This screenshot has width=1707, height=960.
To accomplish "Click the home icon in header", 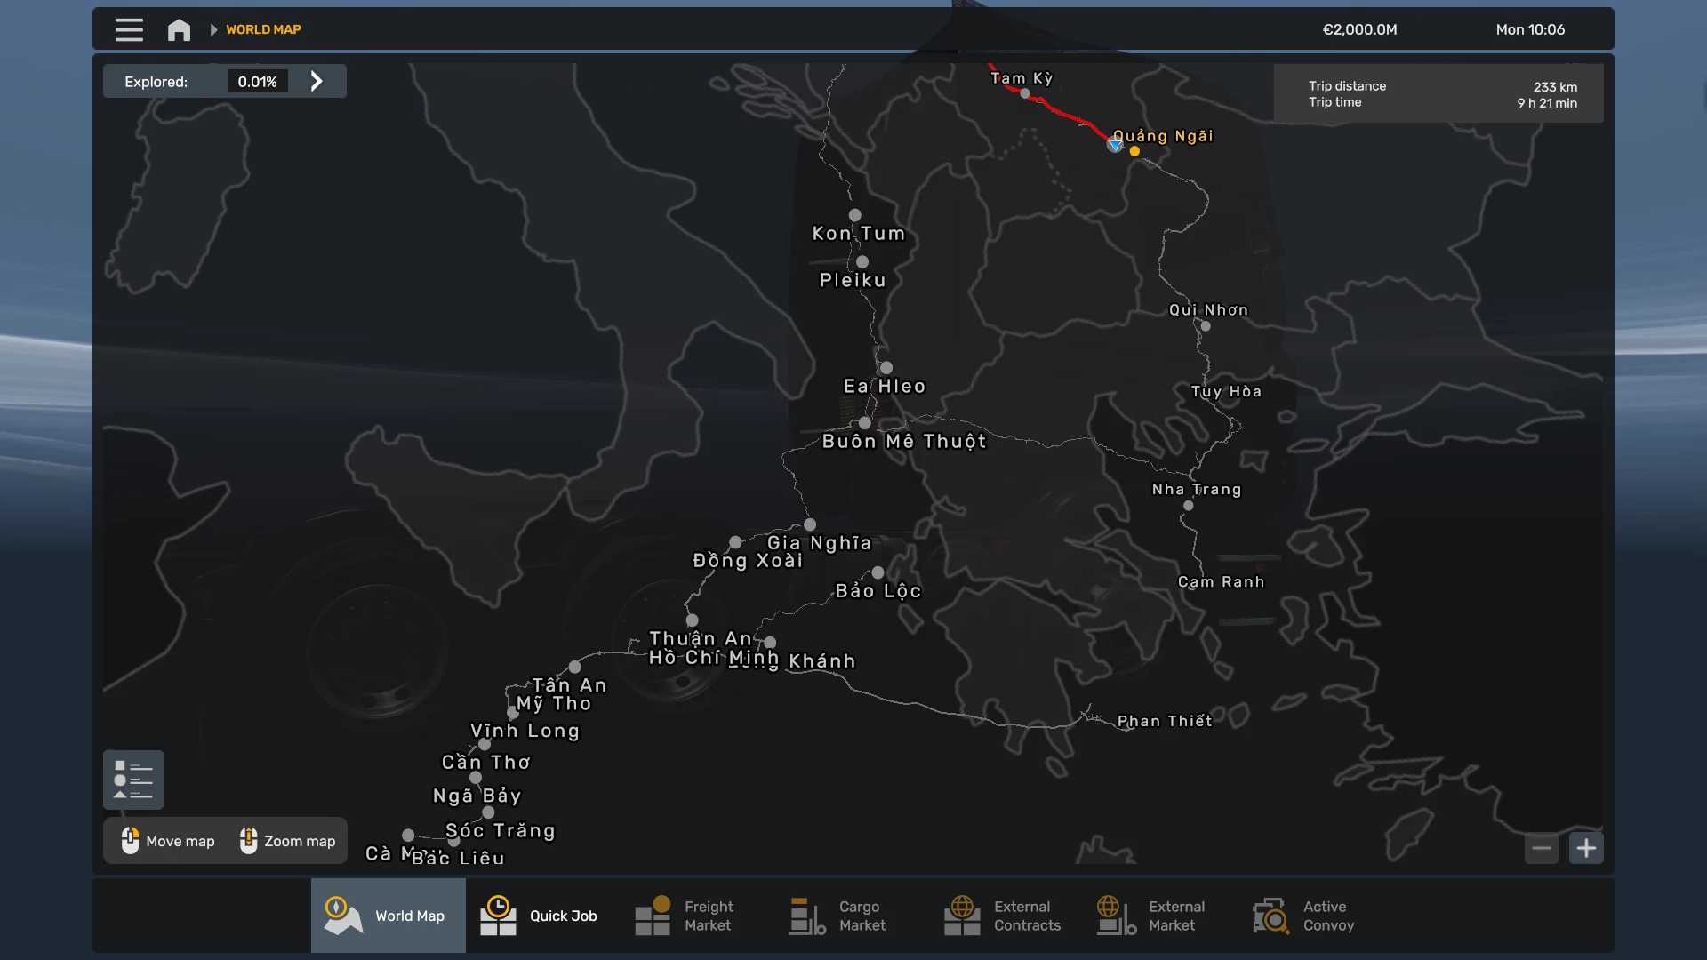I will click(179, 29).
